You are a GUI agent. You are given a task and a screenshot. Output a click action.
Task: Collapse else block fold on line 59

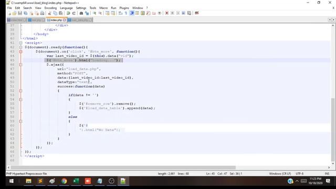tap(21, 121)
